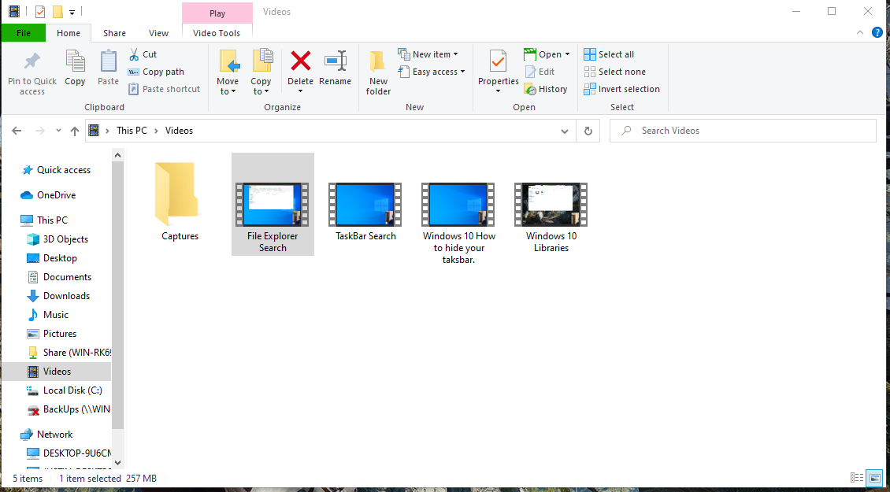Switch to details view icon
This screenshot has height=492, width=890.
(856, 479)
